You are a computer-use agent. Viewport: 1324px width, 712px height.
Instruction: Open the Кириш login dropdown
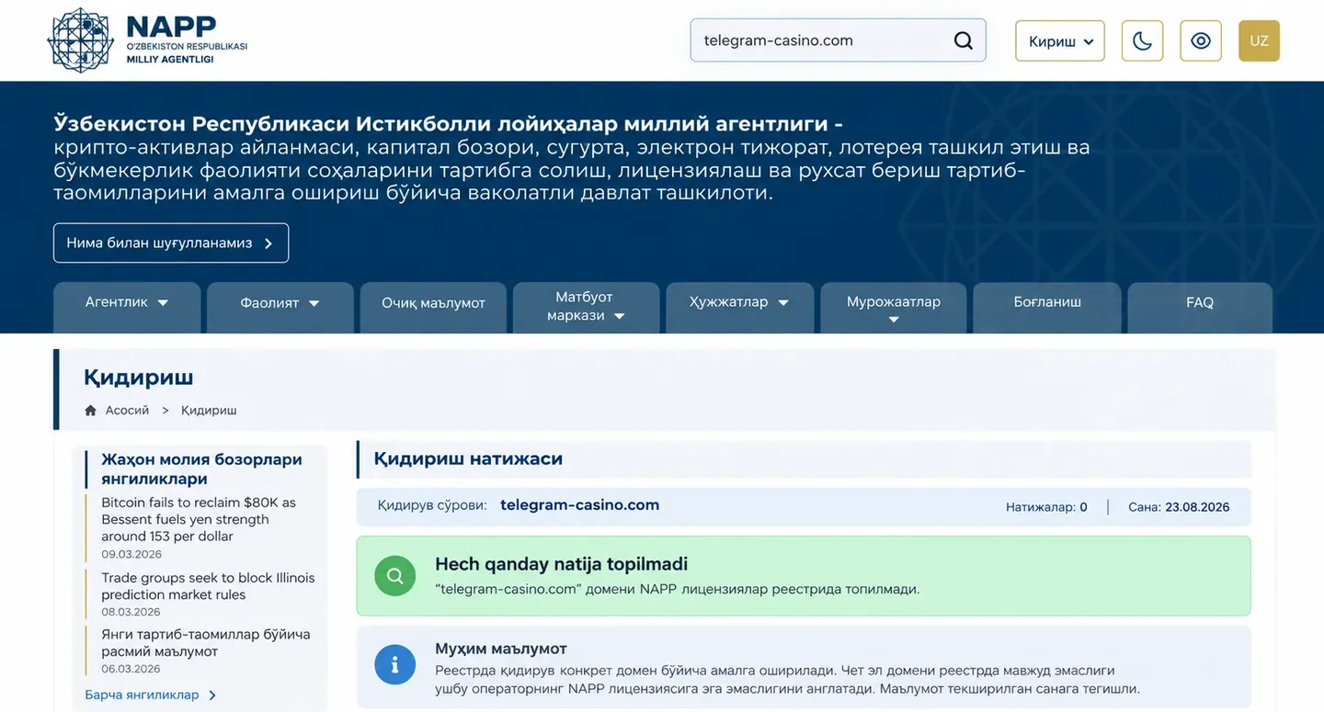coord(1060,40)
